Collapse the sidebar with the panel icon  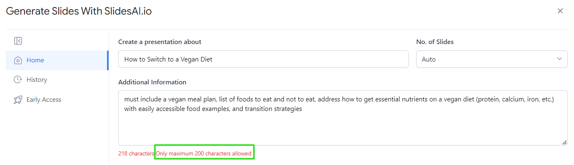tap(18, 41)
